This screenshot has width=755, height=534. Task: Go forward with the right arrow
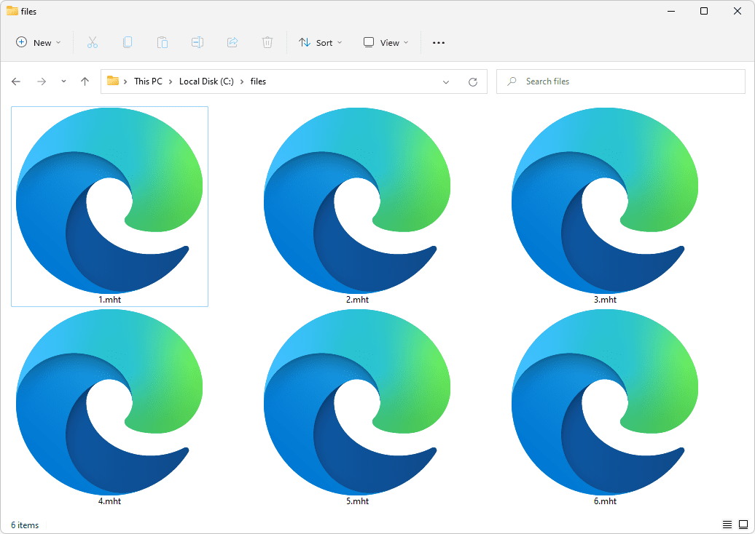42,81
